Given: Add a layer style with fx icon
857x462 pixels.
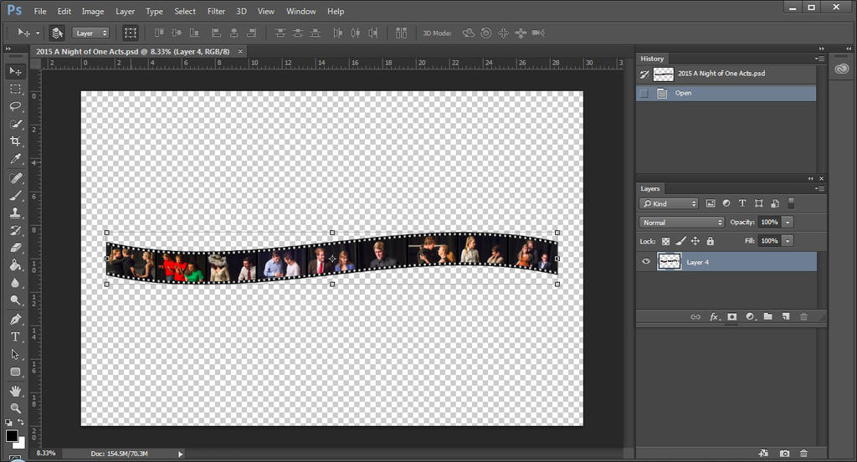Looking at the screenshot, I should tap(715, 316).
